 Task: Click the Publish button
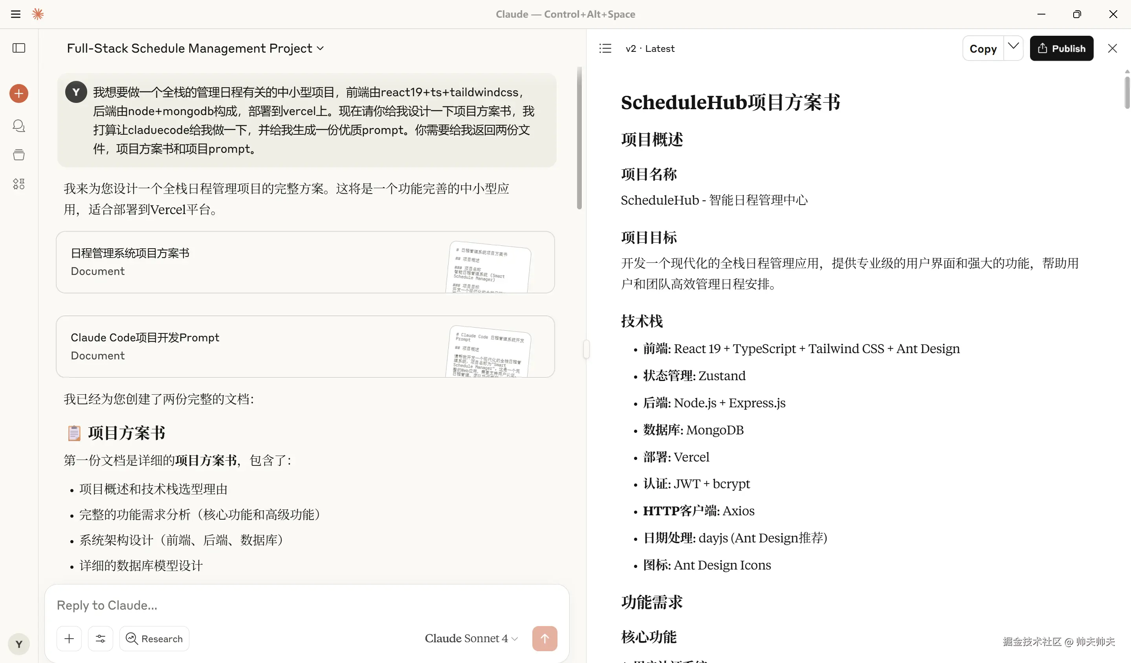(x=1061, y=48)
